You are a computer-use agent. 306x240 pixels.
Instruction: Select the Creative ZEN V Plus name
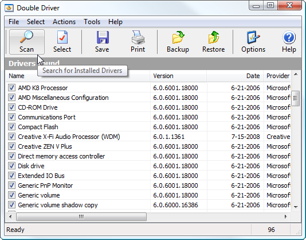(x=45, y=146)
